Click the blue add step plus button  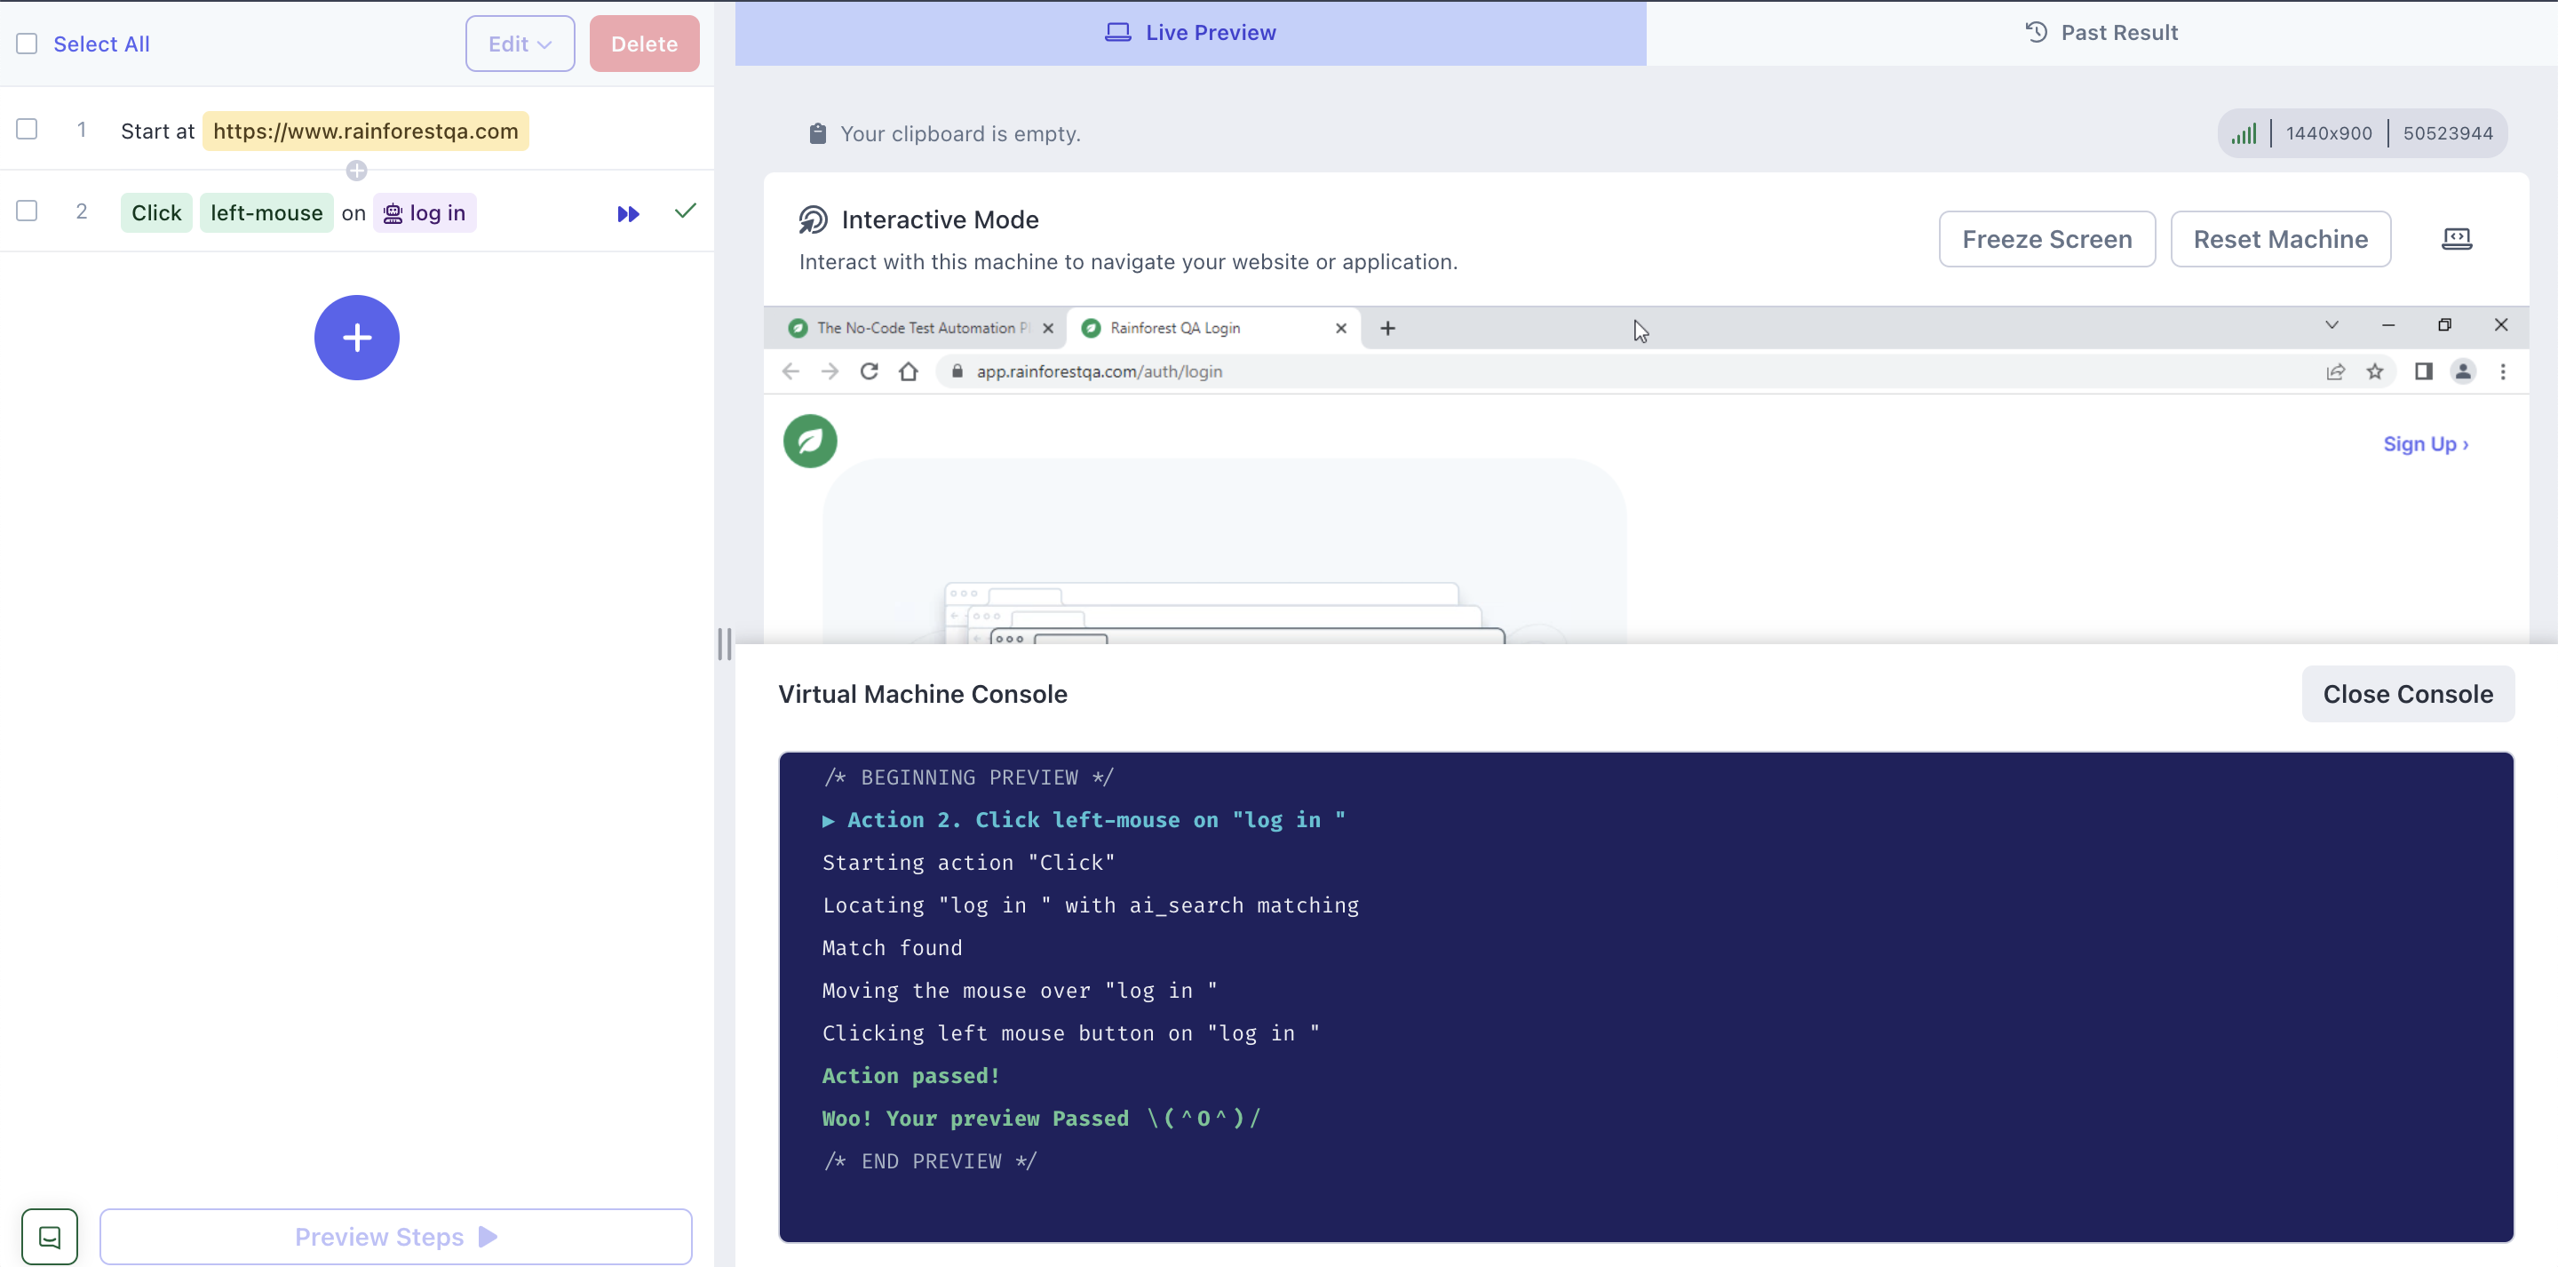coord(356,338)
